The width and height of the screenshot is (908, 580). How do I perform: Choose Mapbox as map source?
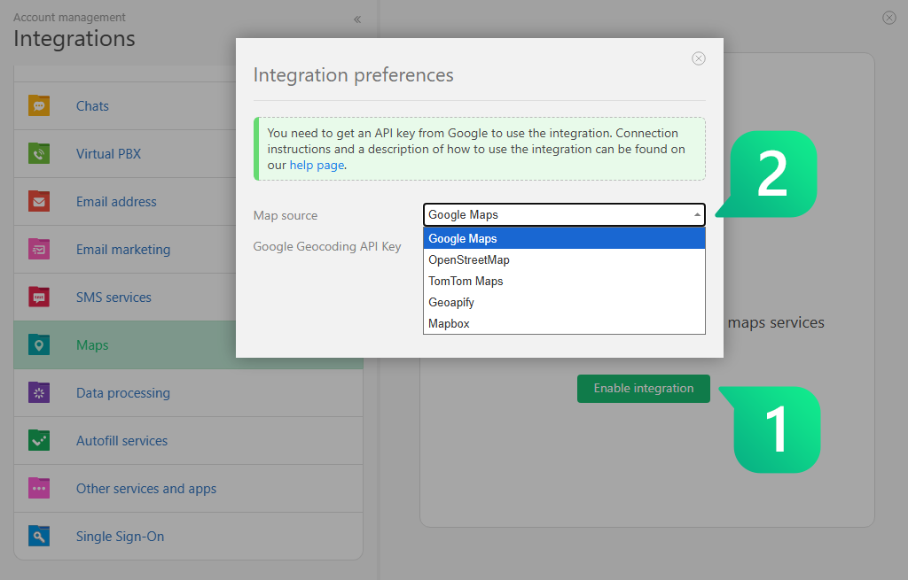(564, 324)
